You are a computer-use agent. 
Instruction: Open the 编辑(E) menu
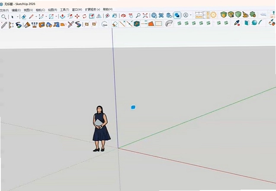[16, 10]
